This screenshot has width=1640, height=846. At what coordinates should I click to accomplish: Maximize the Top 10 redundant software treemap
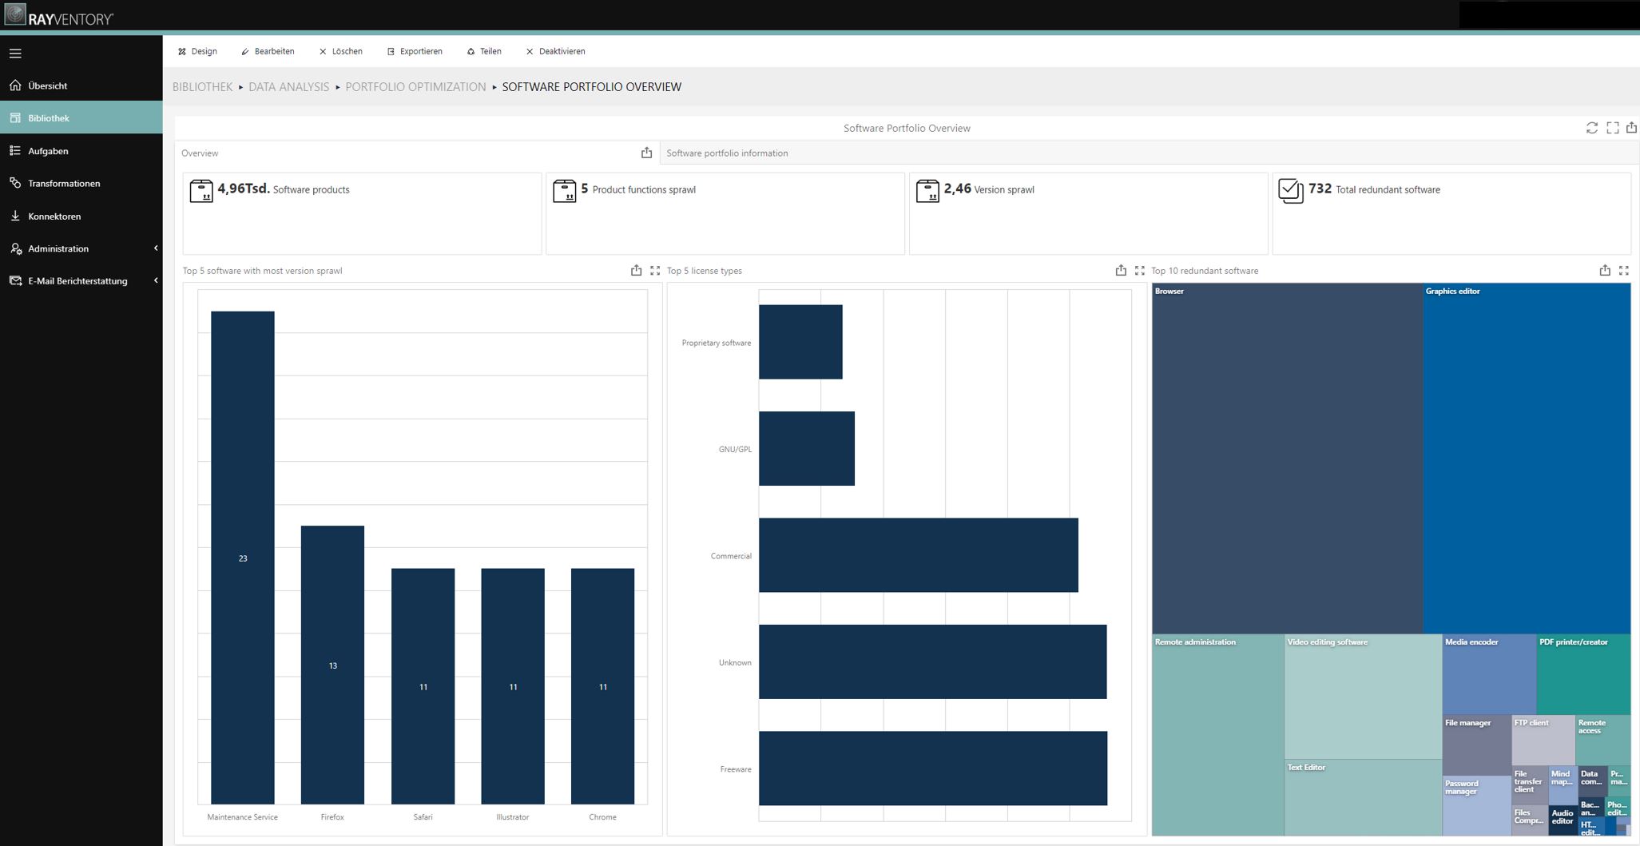(x=1623, y=271)
